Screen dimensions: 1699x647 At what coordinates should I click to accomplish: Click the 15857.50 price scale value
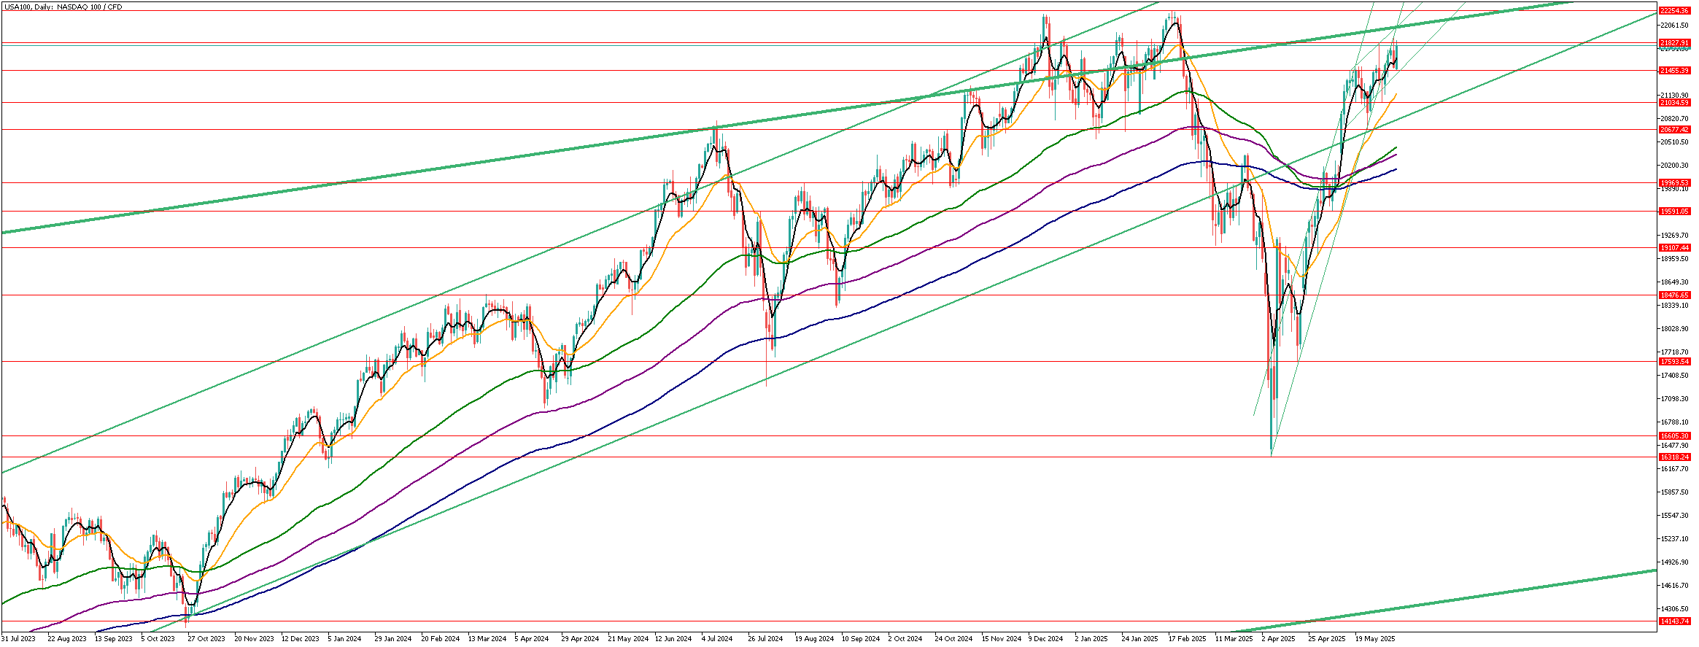(1675, 492)
